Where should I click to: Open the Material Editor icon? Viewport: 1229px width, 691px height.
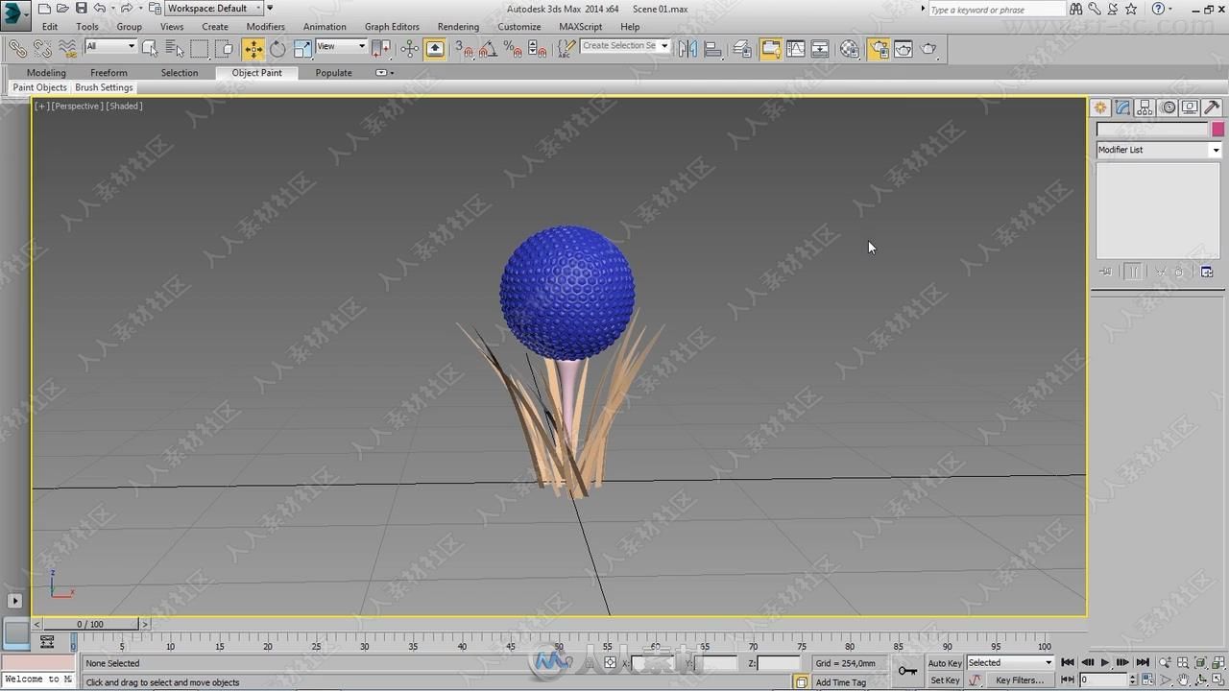(x=850, y=48)
